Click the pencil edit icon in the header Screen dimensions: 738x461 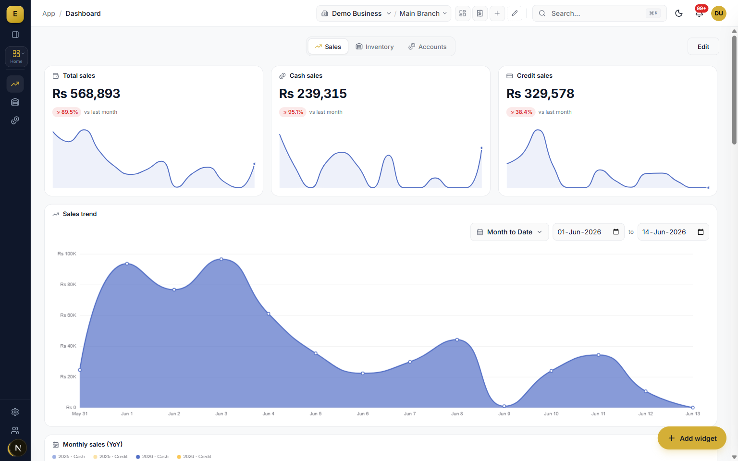pyautogui.click(x=515, y=13)
